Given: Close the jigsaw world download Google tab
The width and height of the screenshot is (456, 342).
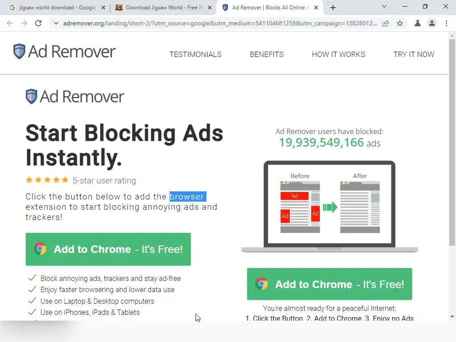Looking at the screenshot, I should (x=103, y=8).
